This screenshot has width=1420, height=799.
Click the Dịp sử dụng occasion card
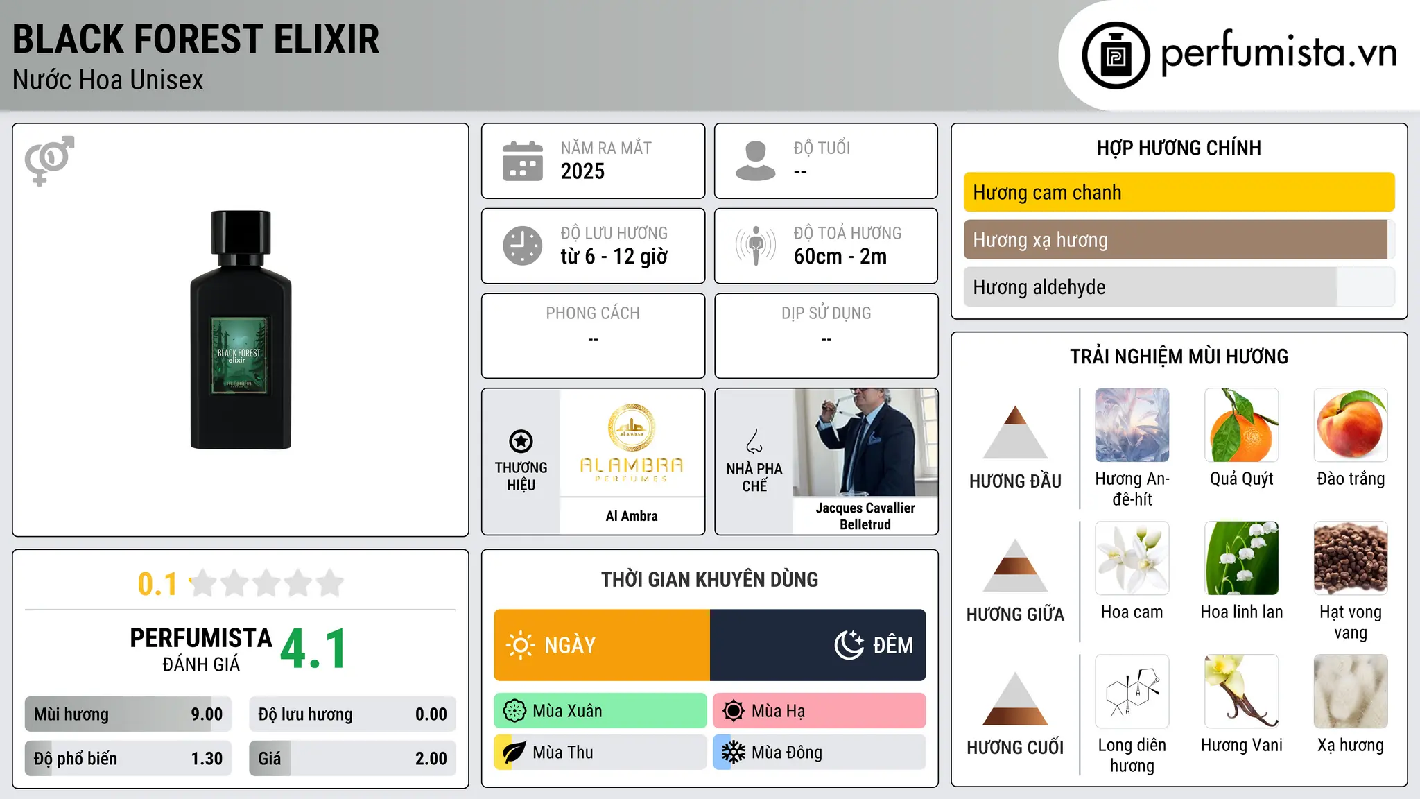(x=826, y=336)
